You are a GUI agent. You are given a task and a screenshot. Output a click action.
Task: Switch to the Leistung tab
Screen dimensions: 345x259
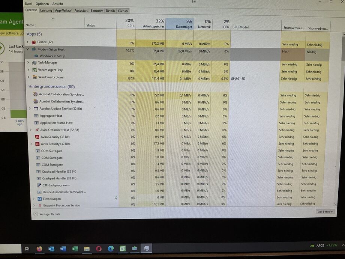click(x=46, y=11)
